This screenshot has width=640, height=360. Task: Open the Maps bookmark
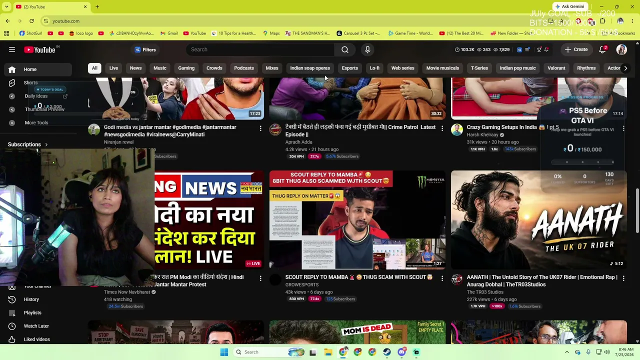click(x=270, y=33)
